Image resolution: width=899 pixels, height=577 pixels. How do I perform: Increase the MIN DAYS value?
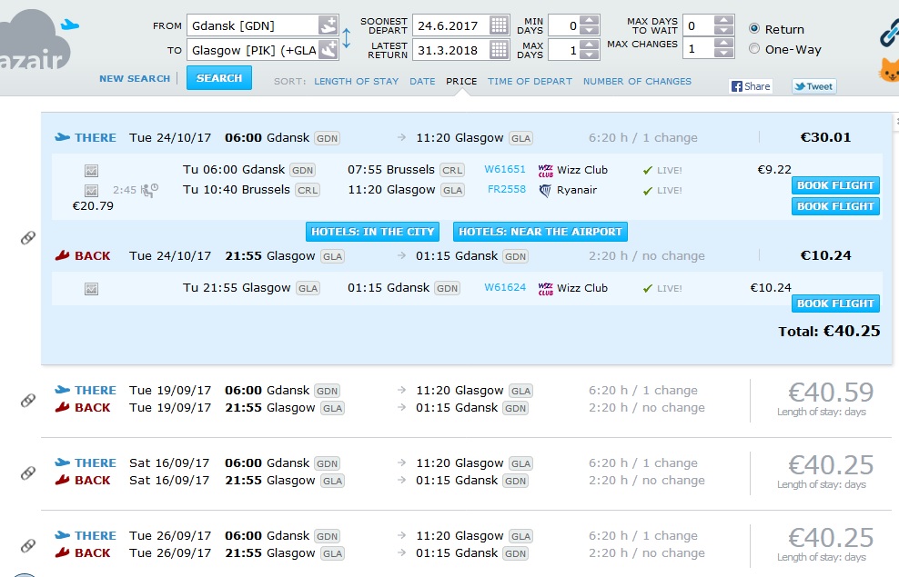590,21
